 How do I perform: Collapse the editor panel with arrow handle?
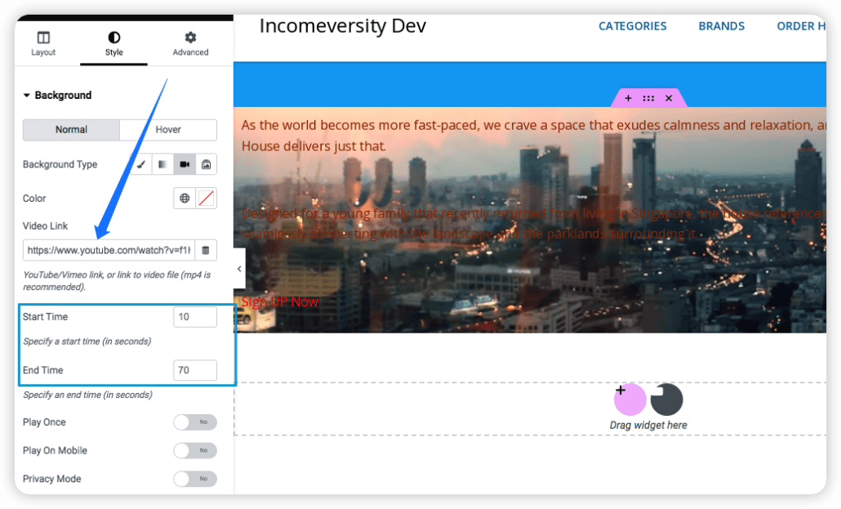pos(239,269)
